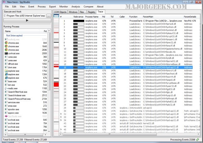Click the dllhost.exe process icon

(6, 64)
